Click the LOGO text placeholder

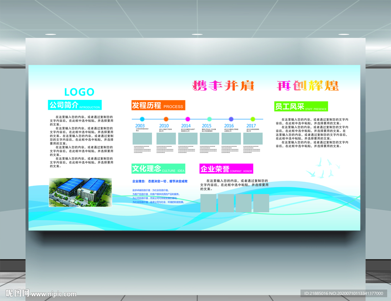79,92
